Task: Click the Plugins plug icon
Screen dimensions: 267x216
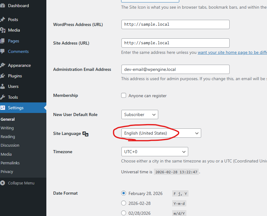Action: coord(2,76)
